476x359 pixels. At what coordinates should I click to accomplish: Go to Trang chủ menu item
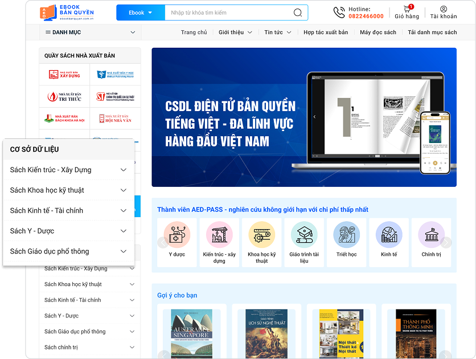(x=194, y=32)
